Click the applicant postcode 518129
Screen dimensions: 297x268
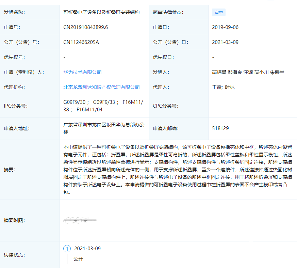pos(220,128)
